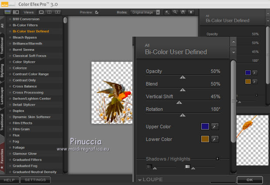Viewport: 270px width, 185px height.
Task: Pick the blue Upper Color swatch
Action: [205, 127]
